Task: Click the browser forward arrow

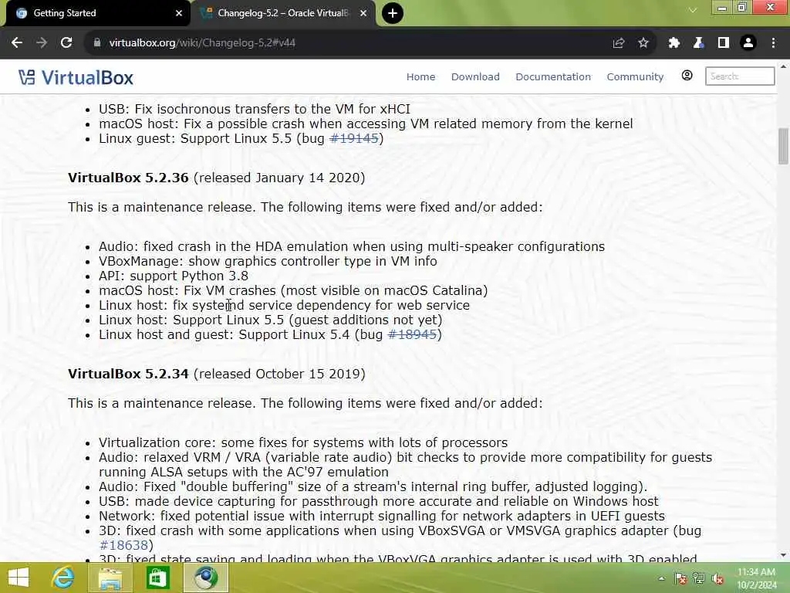Action: pos(42,43)
